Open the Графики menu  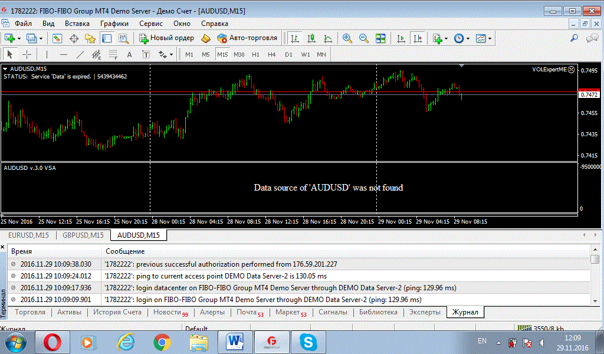(x=114, y=24)
